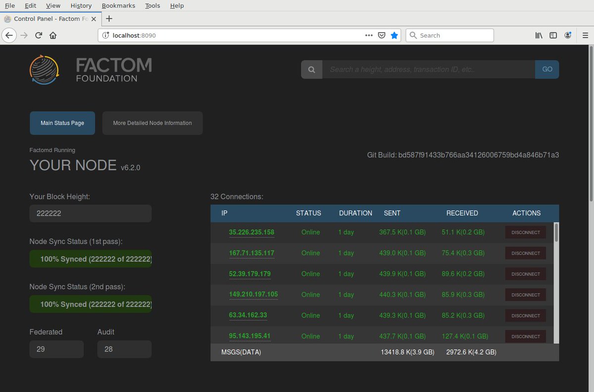Open the Help menu
The width and height of the screenshot is (594, 392).
tap(177, 5)
